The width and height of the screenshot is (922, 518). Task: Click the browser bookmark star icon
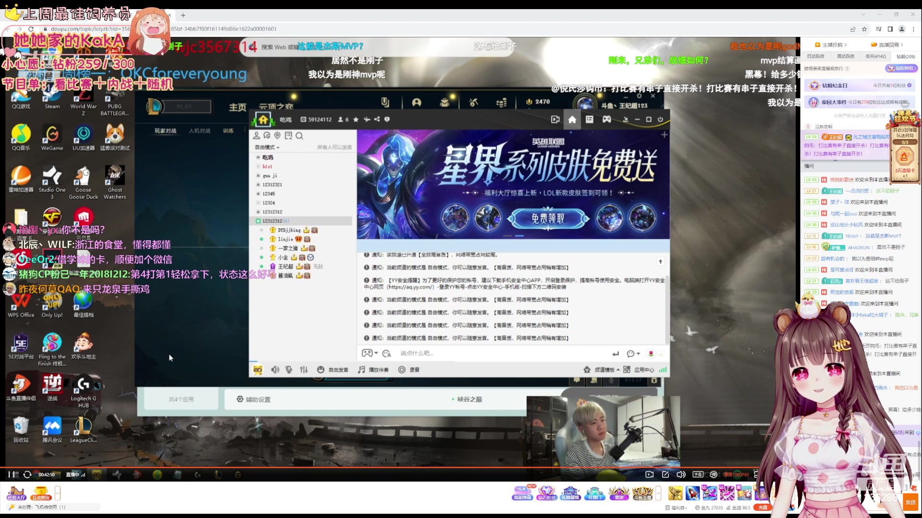click(x=864, y=29)
